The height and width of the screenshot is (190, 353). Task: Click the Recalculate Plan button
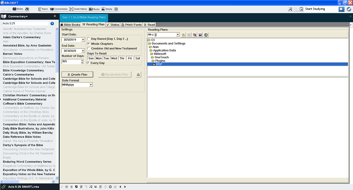(114, 75)
